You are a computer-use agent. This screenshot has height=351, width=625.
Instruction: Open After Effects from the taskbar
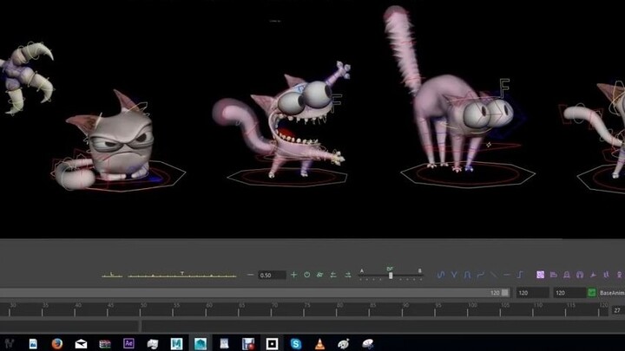point(128,343)
